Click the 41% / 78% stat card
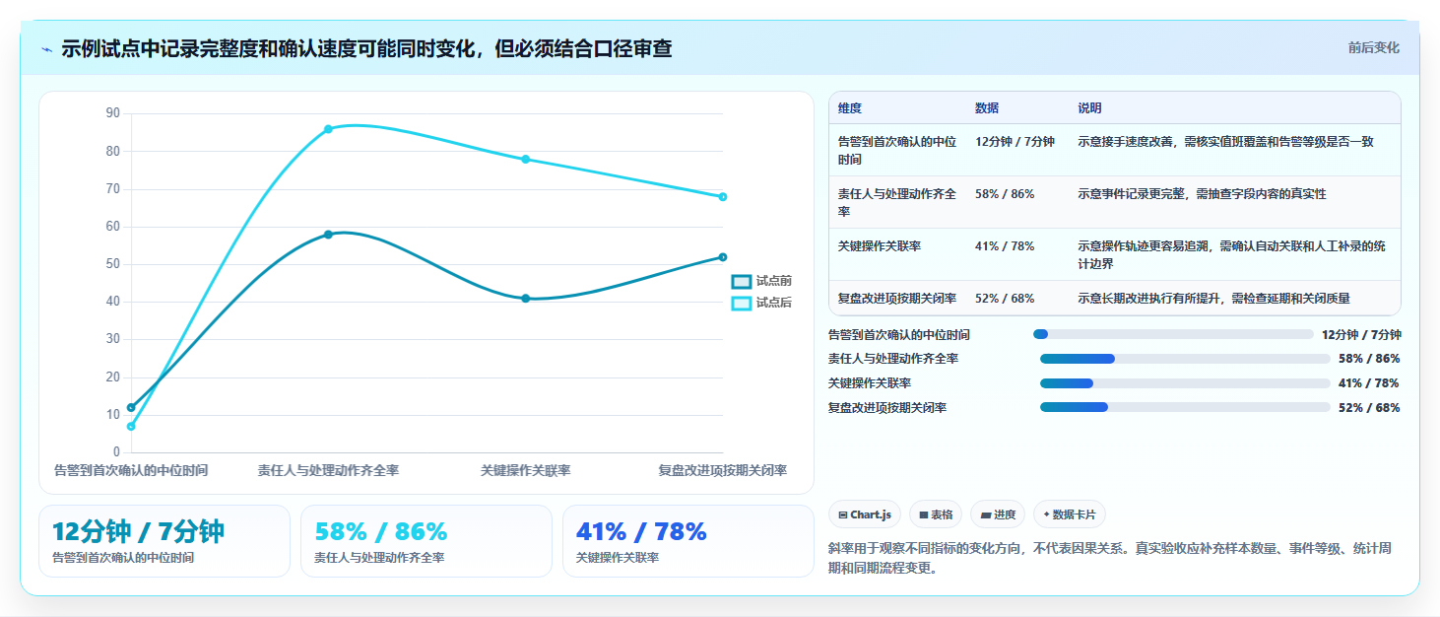Screen dimensions: 1440x617 (x=688, y=541)
